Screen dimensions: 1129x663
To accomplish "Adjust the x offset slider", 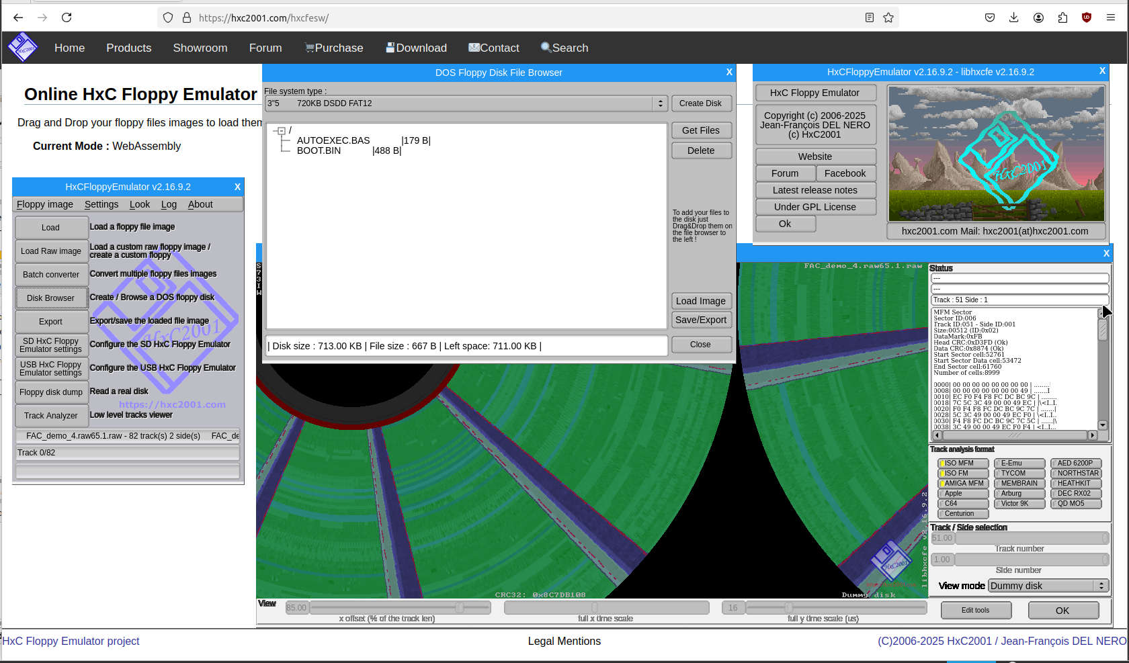I will tap(400, 607).
